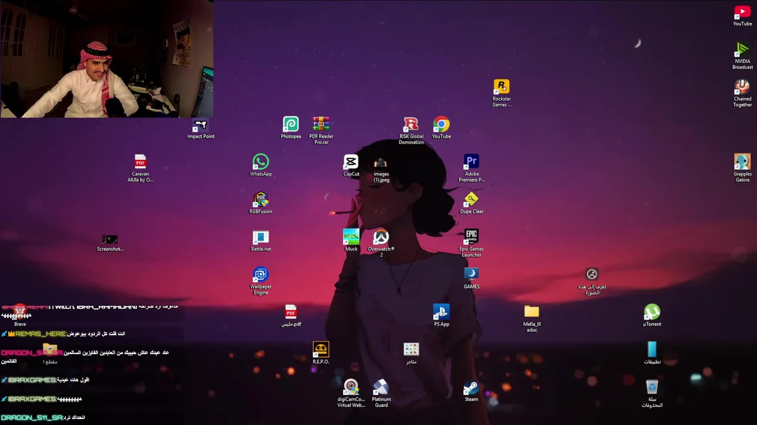757x425 pixels.
Task: Open the Wallpaper Engine icon
Action: pos(261,281)
